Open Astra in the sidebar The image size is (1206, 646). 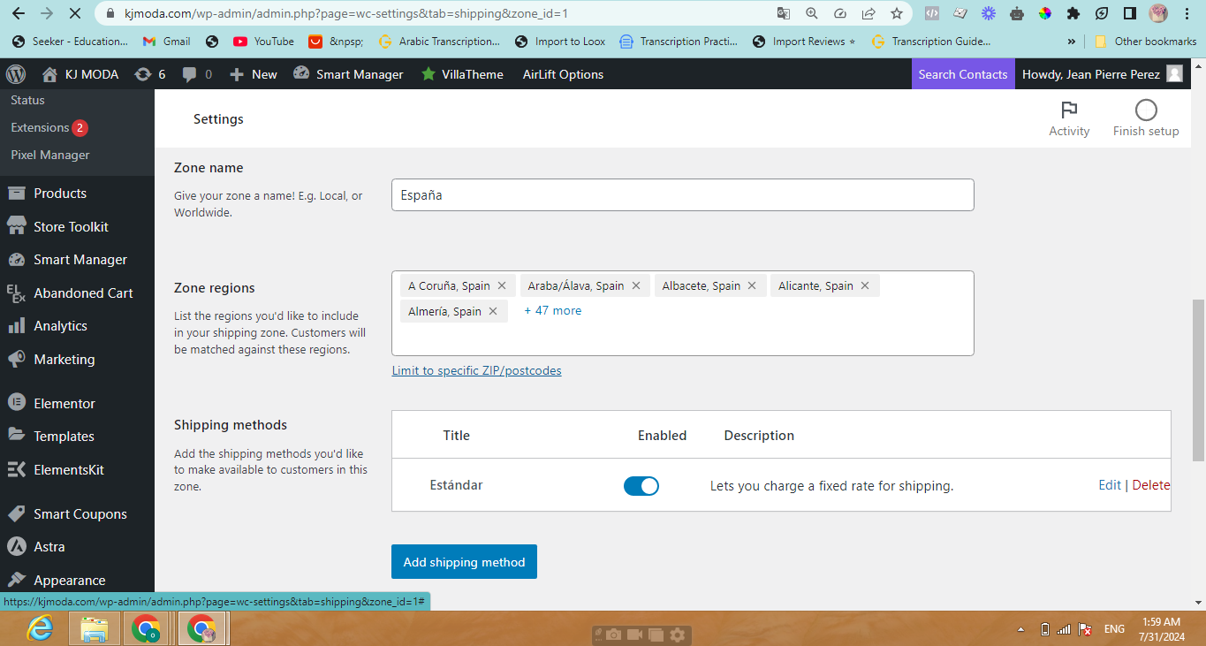coord(49,547)
